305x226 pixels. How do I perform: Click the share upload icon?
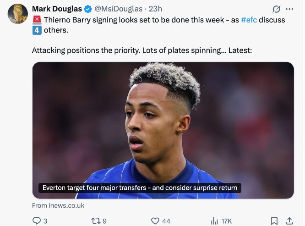click(x=289, y=221)
